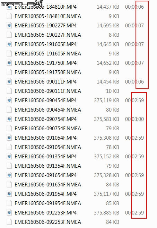Click the video icon of EMER160506-090454F.MP4

click(x=9, y=100)
